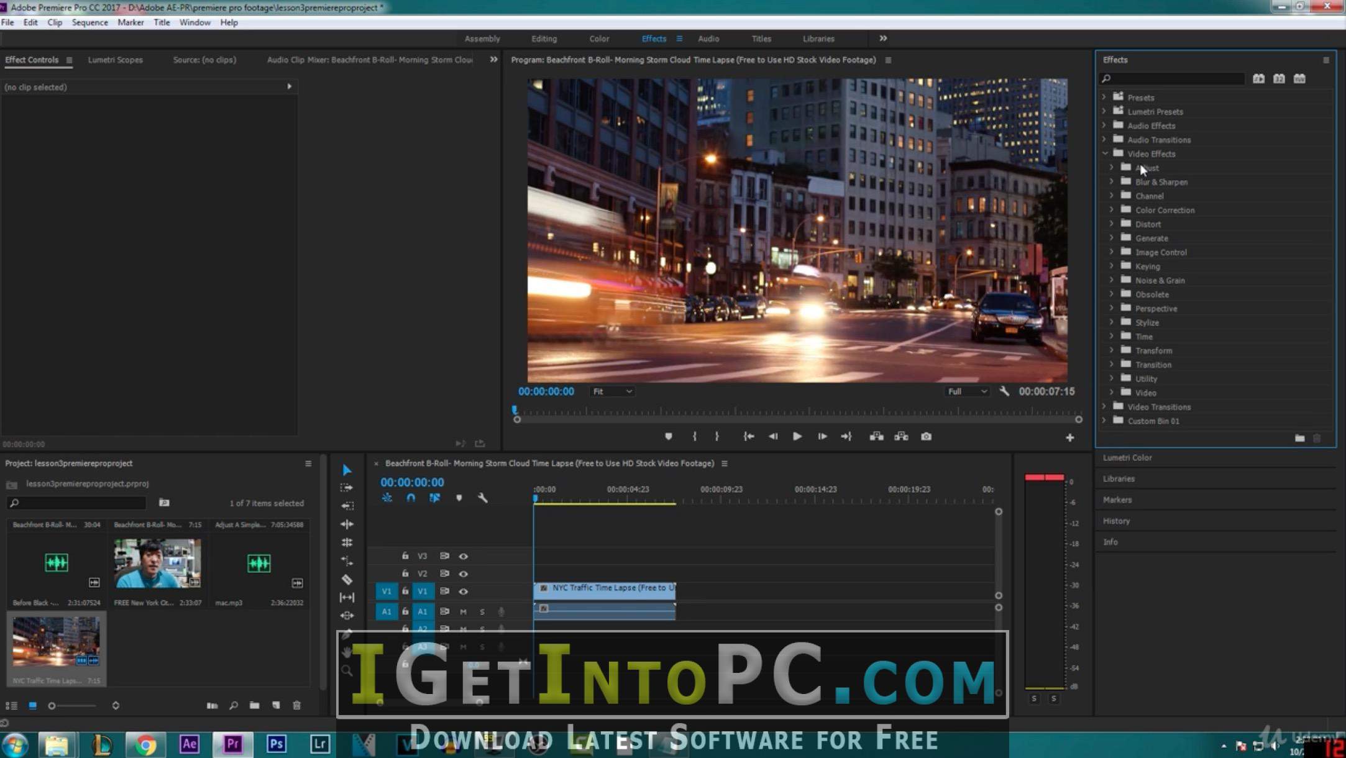Click the Add Marker icon in timeline
This screenshot has width=1346, height=758.
coord(459,498)
